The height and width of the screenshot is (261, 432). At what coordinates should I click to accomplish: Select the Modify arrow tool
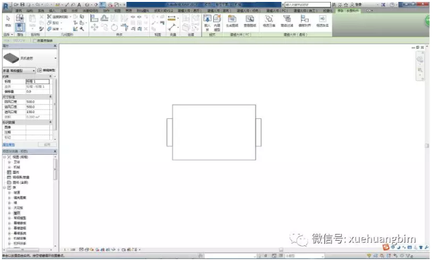click(x=8, y=18)
